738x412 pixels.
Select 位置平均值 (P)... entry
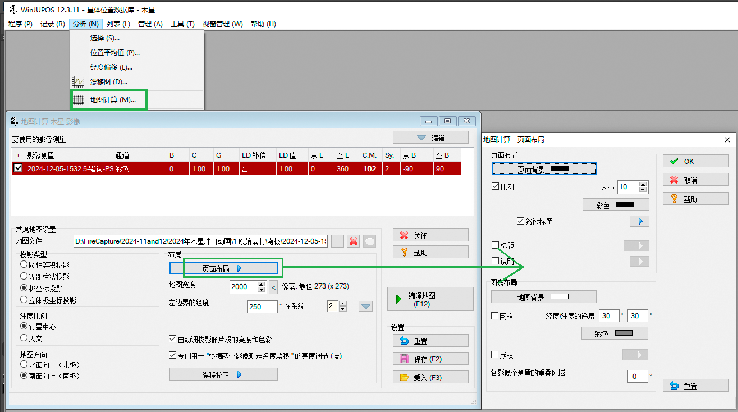[x=114, y=53]
